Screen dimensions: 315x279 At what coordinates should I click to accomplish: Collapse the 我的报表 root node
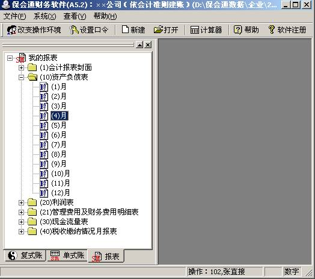click(x=10, y=58)
